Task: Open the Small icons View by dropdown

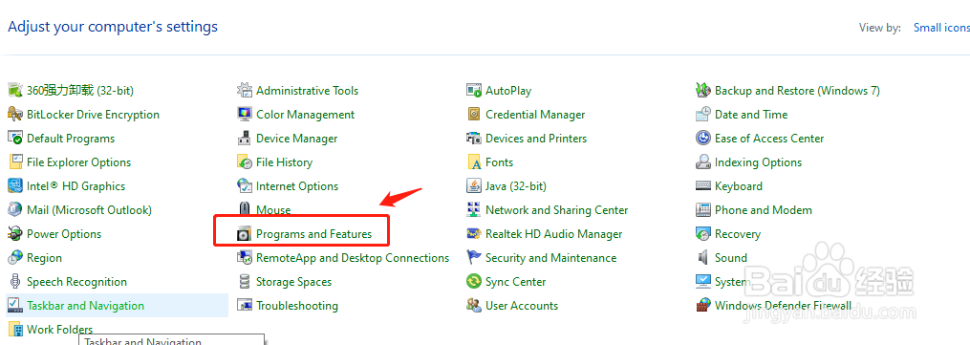Action: 941,28
